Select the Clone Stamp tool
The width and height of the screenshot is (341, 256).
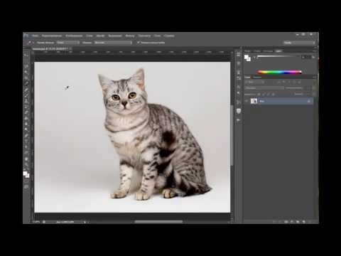(x=26, y=101)
